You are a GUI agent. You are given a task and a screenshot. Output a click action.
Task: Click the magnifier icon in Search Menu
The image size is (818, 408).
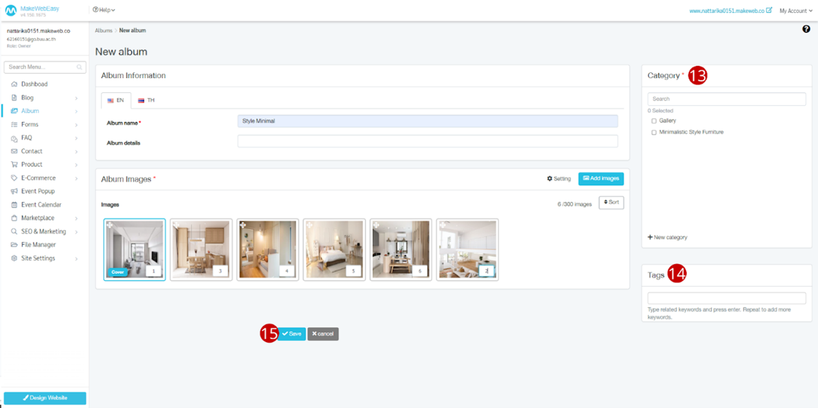[79, 67]
